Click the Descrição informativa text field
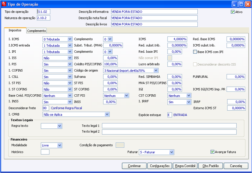This screenshot has width=252, height=173. coord(154,12)
